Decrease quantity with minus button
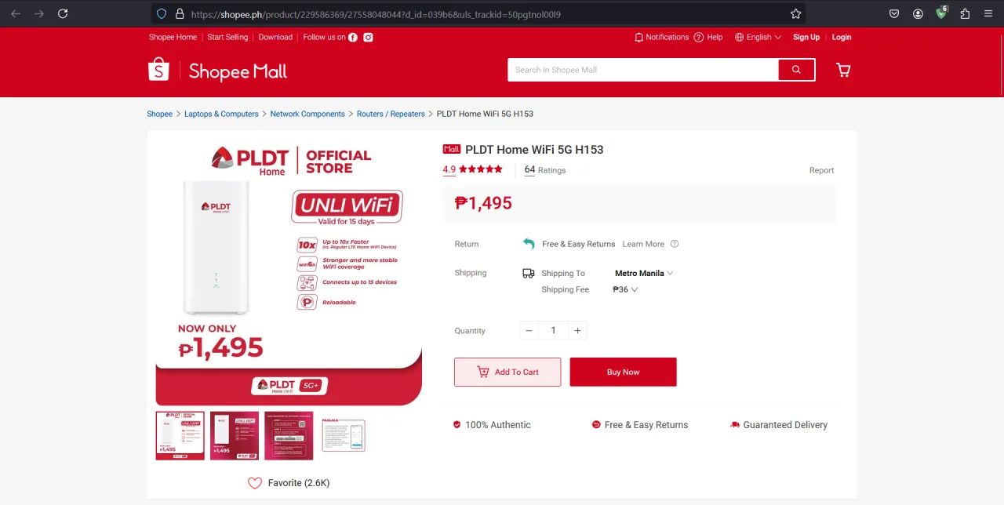Viewport: 1004px width, 505px height. [529, 331]
